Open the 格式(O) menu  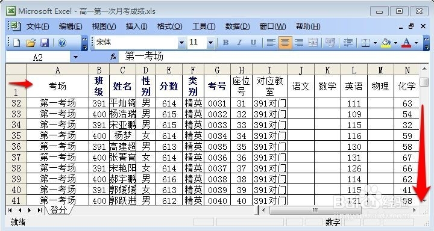click(x=169, y=26)
